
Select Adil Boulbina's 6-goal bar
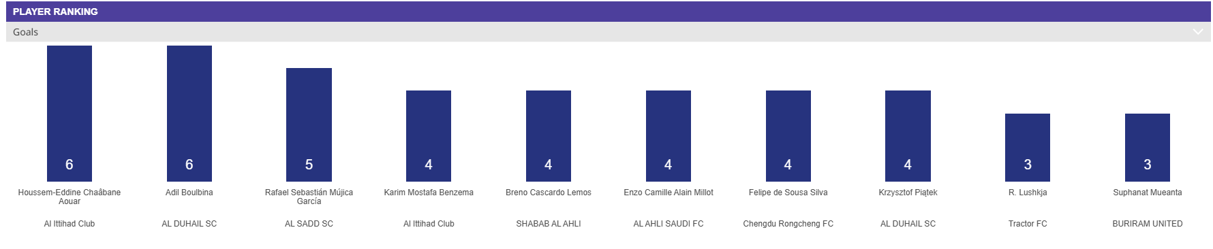tap(189, 114)
